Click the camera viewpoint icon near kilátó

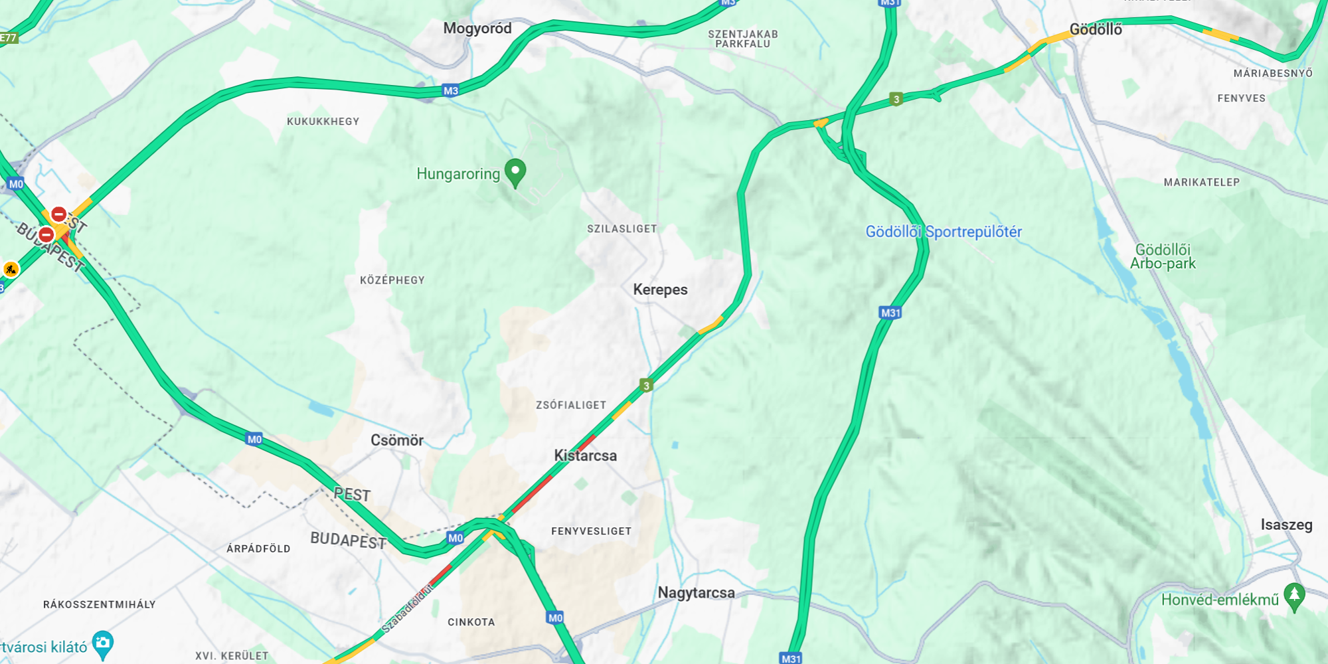tap(103, 644)
